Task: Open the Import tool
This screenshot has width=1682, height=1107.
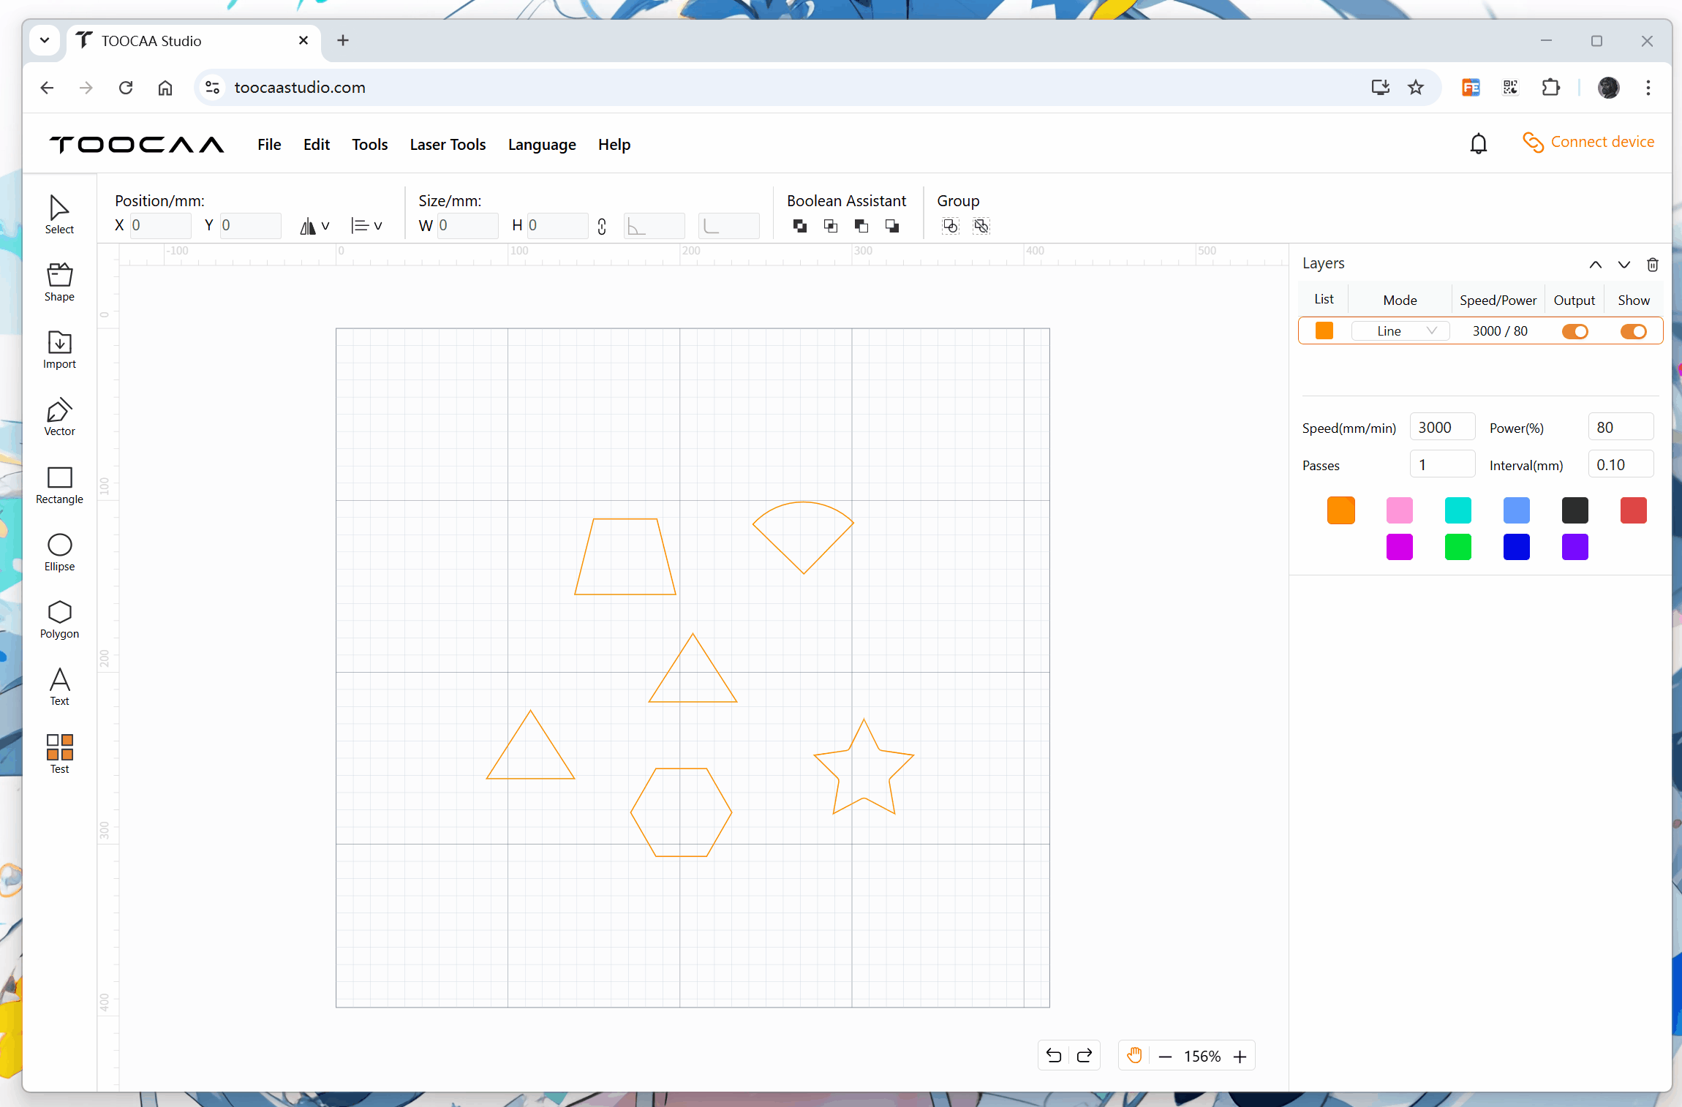Action: pyautogui.click(x=59, y=350)
